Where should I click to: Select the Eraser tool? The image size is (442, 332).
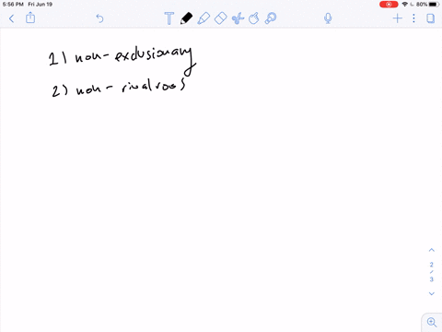[x=220, y=18]
